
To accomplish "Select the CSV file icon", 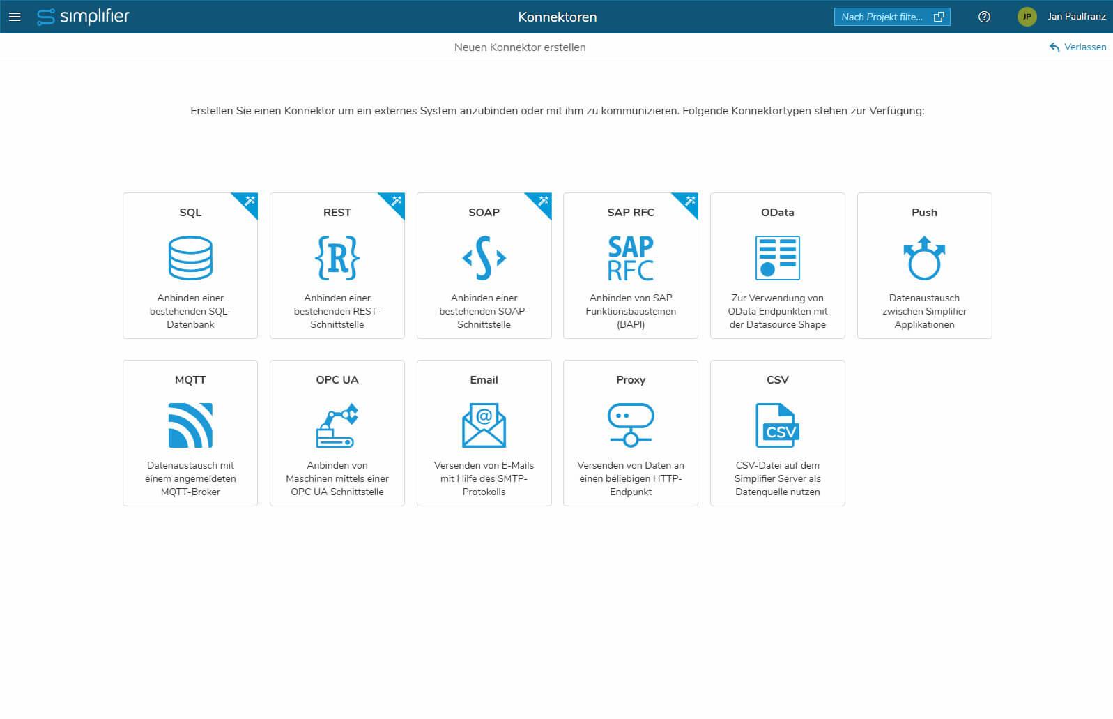I will (x=777, y=425).
